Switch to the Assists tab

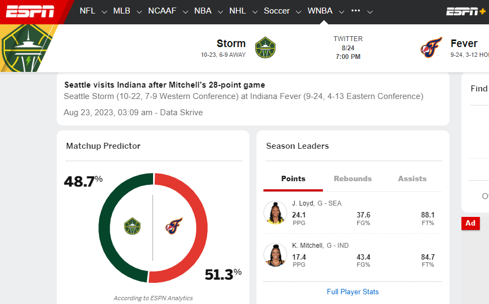(x=412, y=179)
